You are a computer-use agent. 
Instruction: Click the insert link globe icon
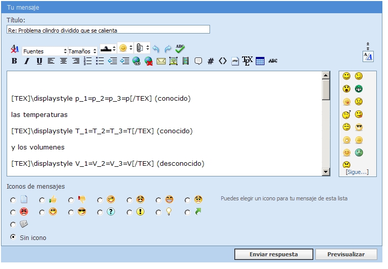click(x=136, y=61)
